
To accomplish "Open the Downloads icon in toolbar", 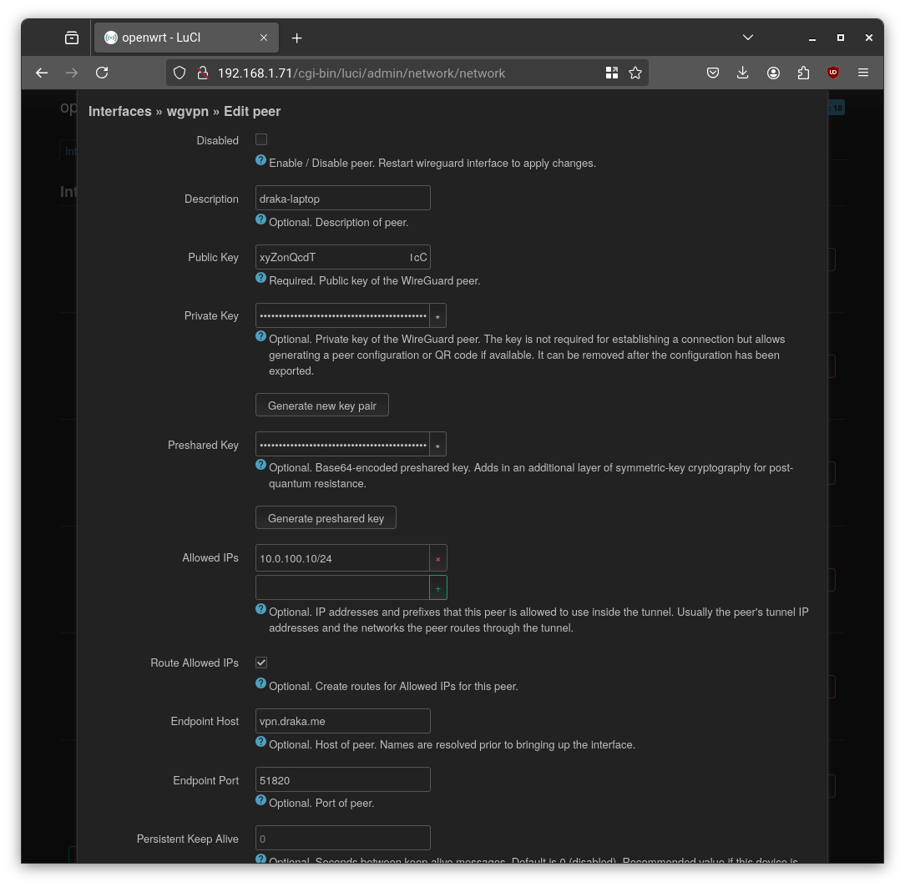I will point(743,73).
